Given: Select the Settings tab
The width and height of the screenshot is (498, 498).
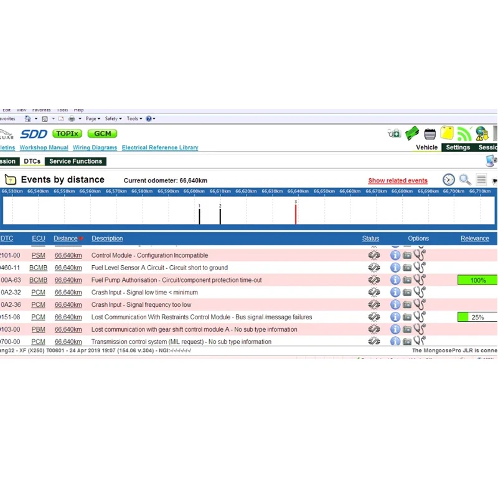Looking at the screenshot, I should [x=458, y=148].
